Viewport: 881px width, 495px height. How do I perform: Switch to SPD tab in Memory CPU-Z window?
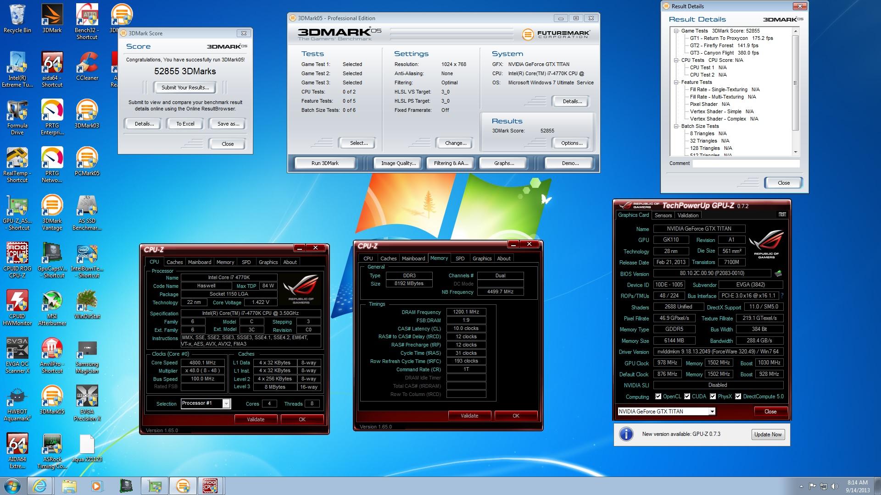[x=460, y=258]
